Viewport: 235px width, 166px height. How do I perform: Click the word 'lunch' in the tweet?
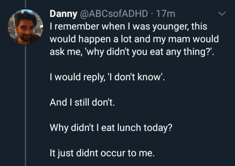coord(129,128)
